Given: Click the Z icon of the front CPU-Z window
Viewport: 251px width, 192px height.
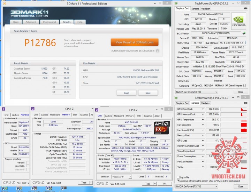Looking at the screenshot, I should point(97,110).
